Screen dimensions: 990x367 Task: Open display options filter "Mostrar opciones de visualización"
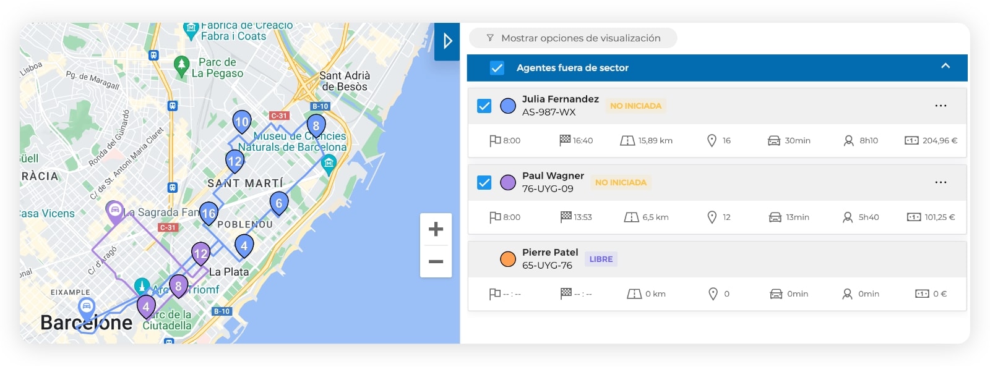(573, 38)
